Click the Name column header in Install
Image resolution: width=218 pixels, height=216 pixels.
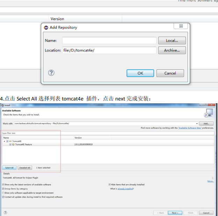coord(6,138)
